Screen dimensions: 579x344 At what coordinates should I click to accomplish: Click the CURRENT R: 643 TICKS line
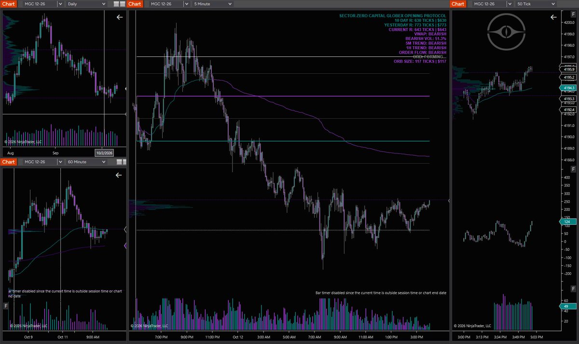(x=418, y=29)
